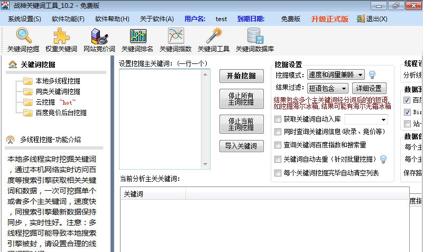The width and height of the screenshot is (423, 252).
Task: Click folder icon for 百度竞价后台挖掘
Action: pyautogui.click(x=28, y=113)
